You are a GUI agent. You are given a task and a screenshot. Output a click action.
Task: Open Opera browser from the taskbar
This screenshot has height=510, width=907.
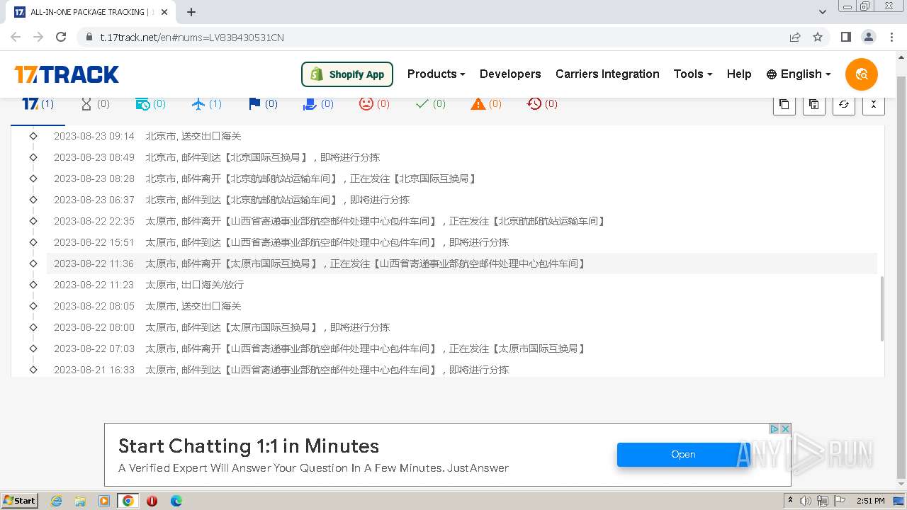(x=152, y=501)
